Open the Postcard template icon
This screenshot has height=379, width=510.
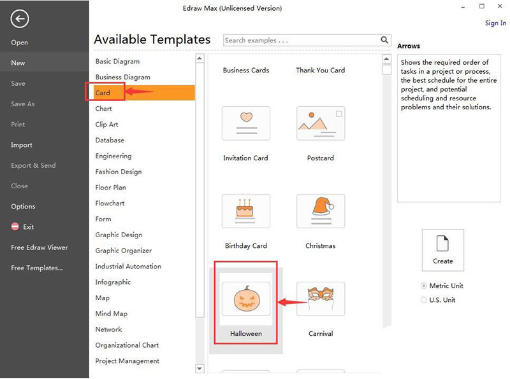(321, 123)
